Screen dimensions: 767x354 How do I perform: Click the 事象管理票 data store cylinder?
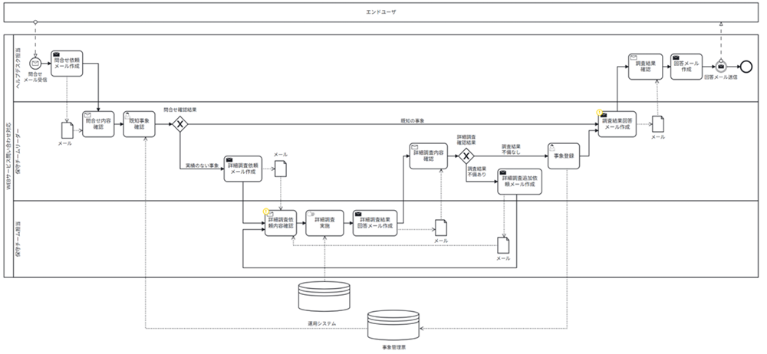(392, 326)
